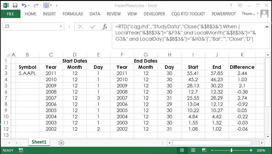Click the macro recording icon in status bar
Viewport: 272px width, 154px height.
pos(21,150)
